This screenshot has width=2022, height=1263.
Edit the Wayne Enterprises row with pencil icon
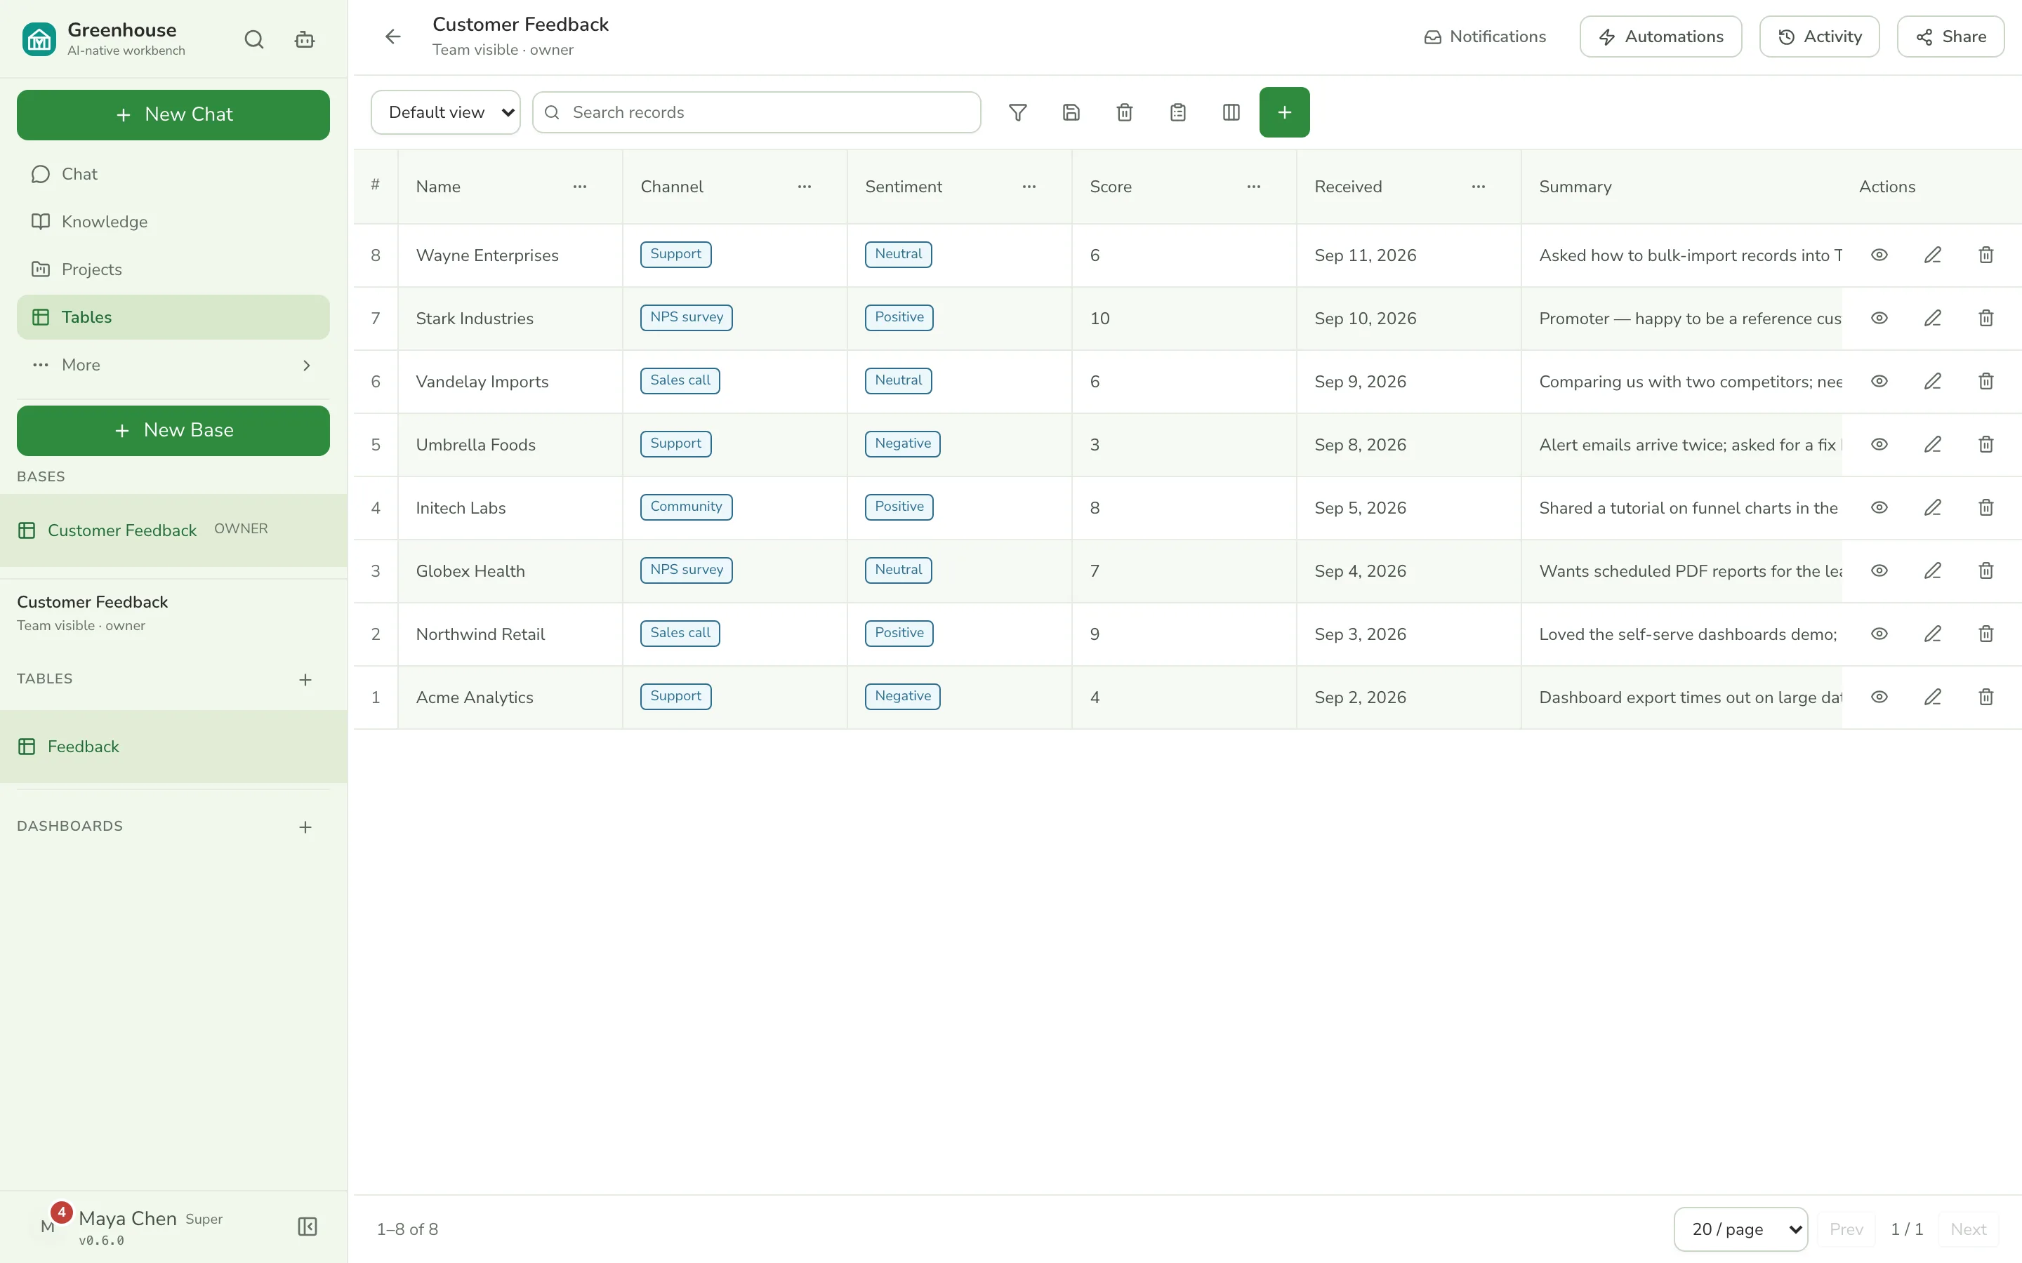pyautogui.click(x=1933, y=255)
